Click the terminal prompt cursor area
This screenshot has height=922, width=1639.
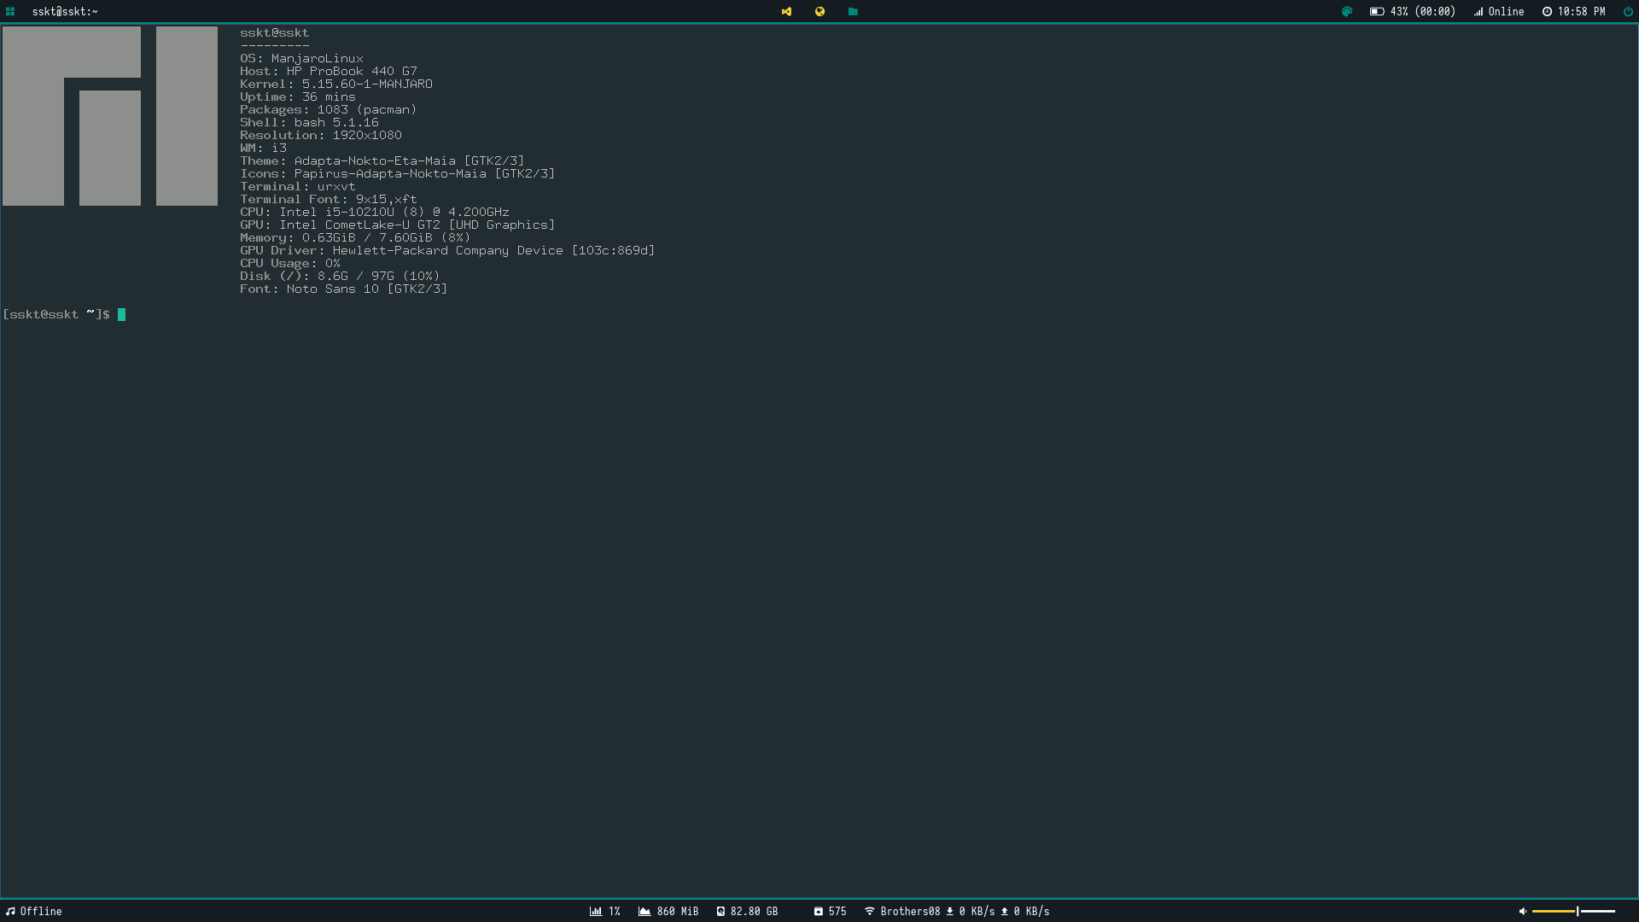pyautogui.click(x=122, y=314)
